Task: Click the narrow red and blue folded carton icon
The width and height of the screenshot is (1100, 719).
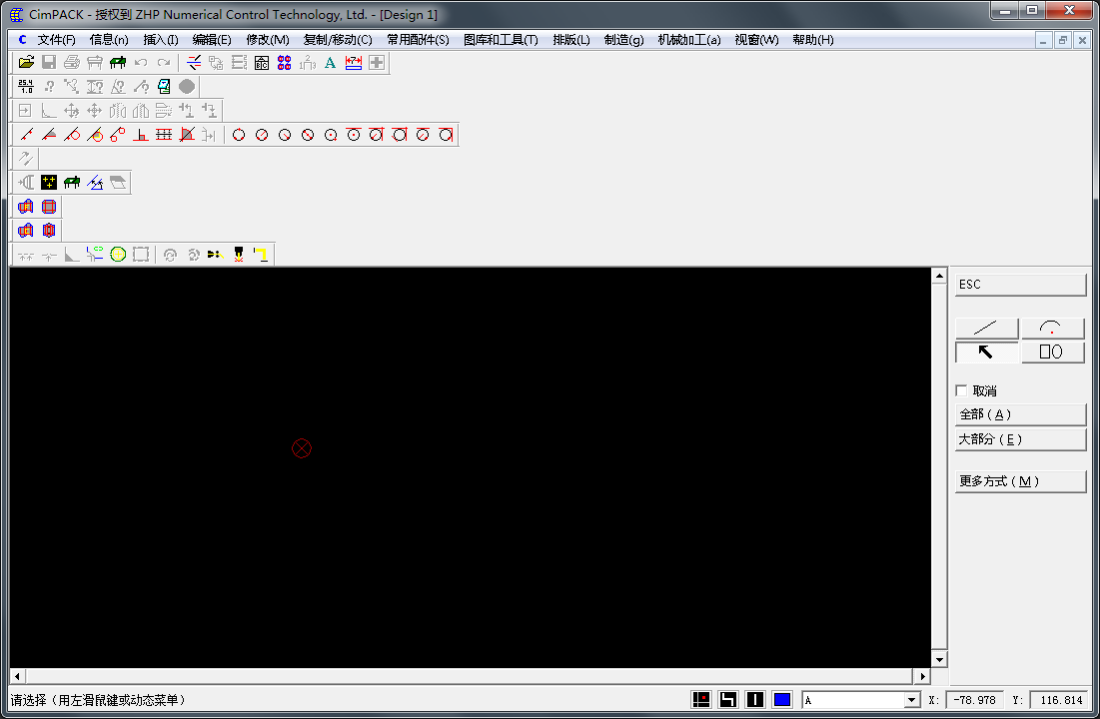Action: pos(49,230)
